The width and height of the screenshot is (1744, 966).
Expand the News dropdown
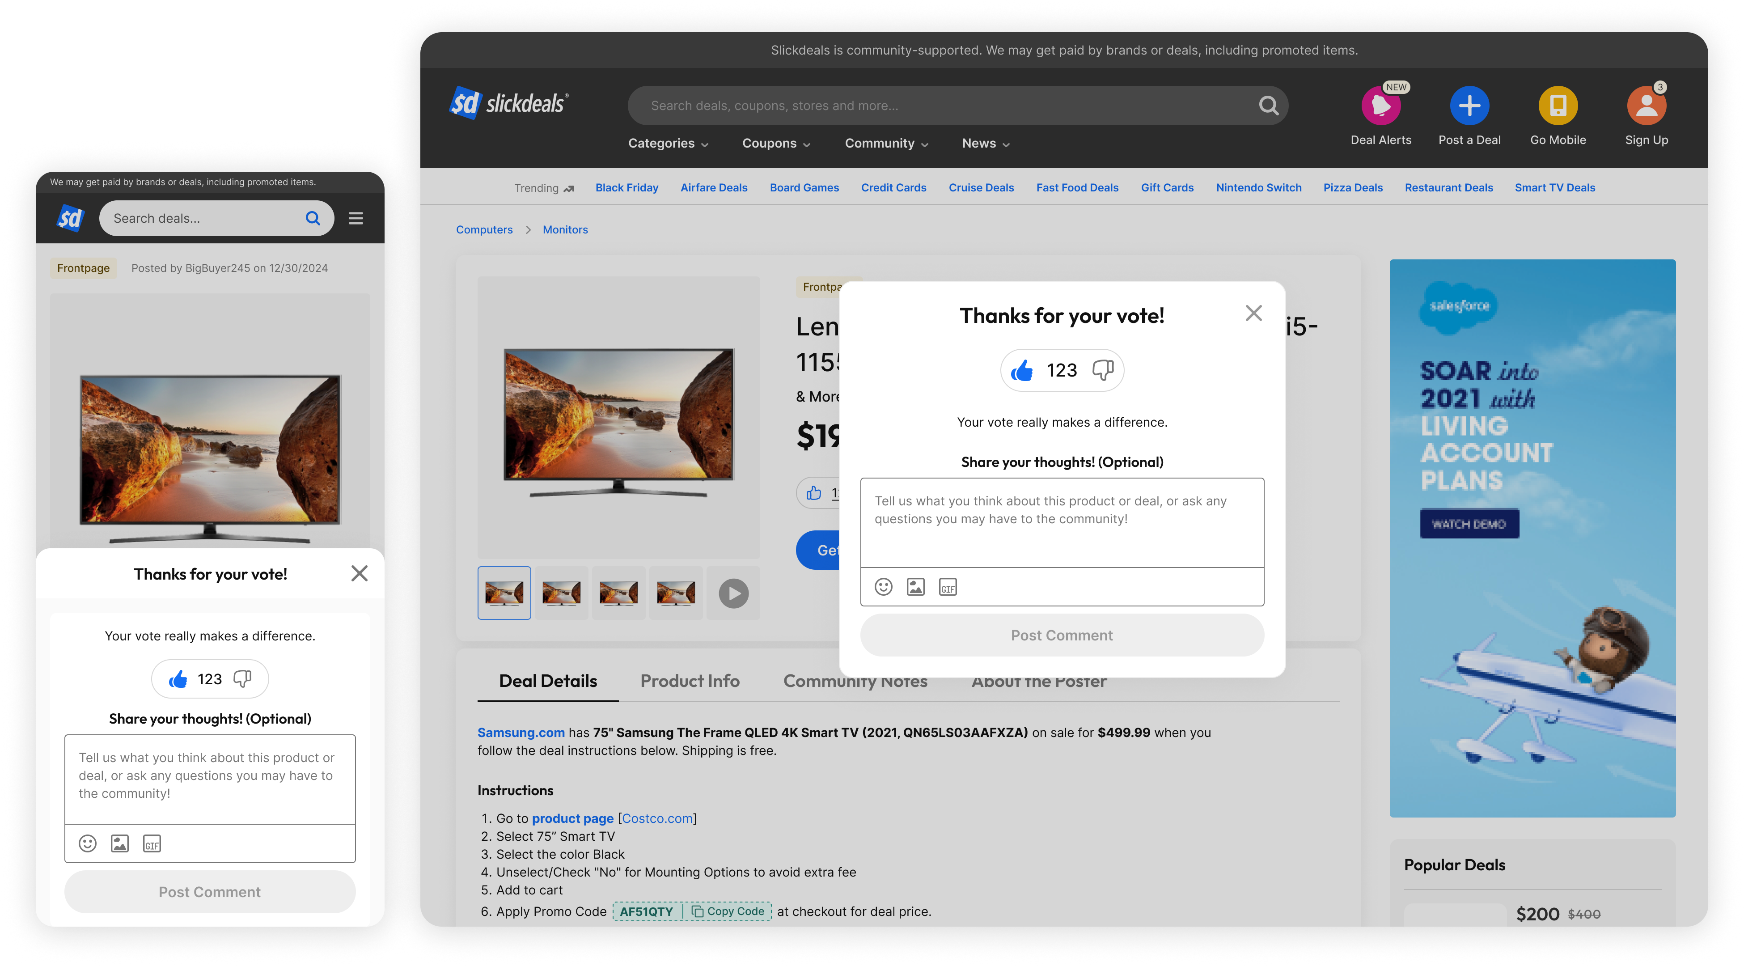pyautogui.click(x=986, y=143)
